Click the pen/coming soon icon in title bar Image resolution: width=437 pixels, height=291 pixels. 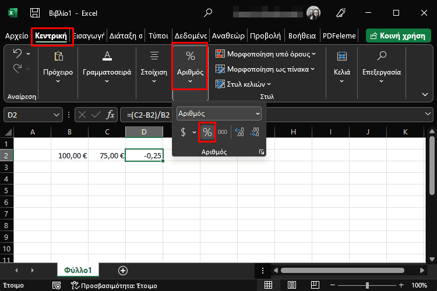(x=341, y=13)
